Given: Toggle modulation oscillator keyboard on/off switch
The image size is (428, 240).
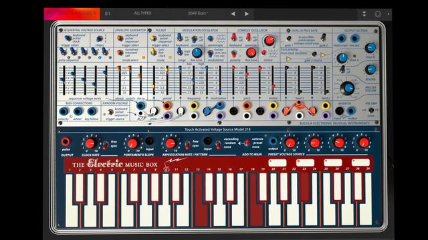Looking at the screenshot, I should tap(180, 37).
